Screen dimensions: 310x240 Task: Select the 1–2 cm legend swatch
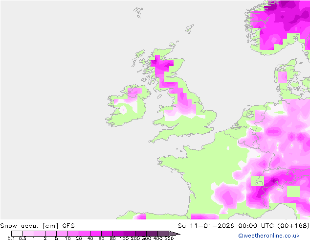(40, 234)
